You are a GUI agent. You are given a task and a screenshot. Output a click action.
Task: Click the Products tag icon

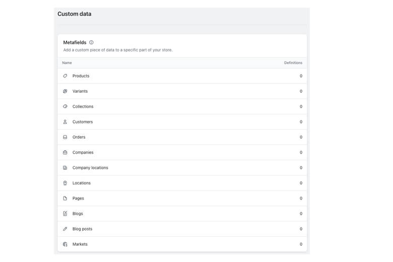pyautogui.click(x=65, y=76)
